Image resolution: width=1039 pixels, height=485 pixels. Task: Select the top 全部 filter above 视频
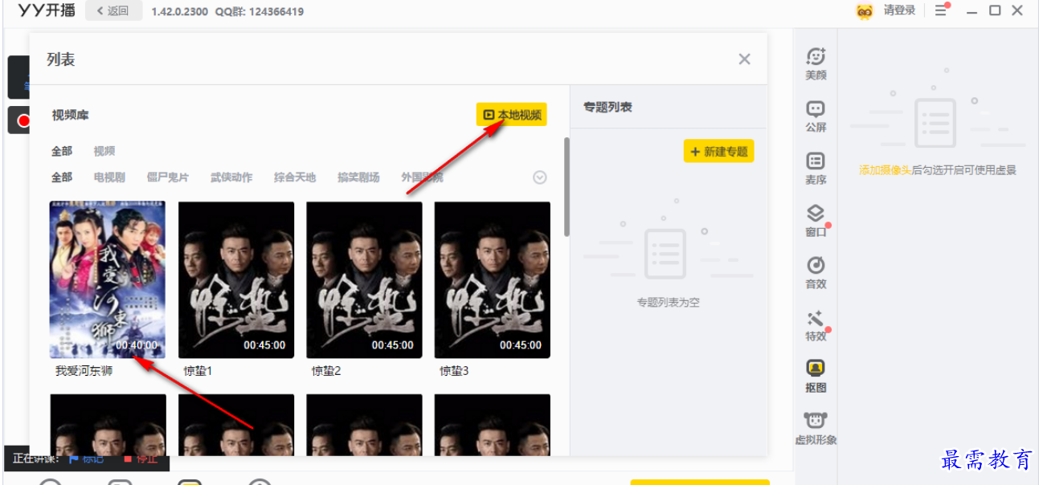62,151
